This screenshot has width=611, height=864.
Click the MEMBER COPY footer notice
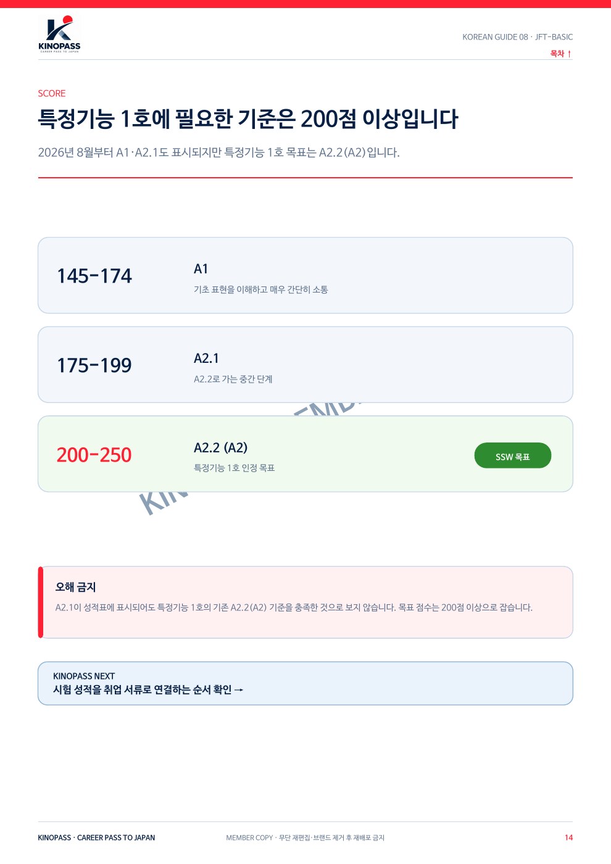tap(305, 837)
